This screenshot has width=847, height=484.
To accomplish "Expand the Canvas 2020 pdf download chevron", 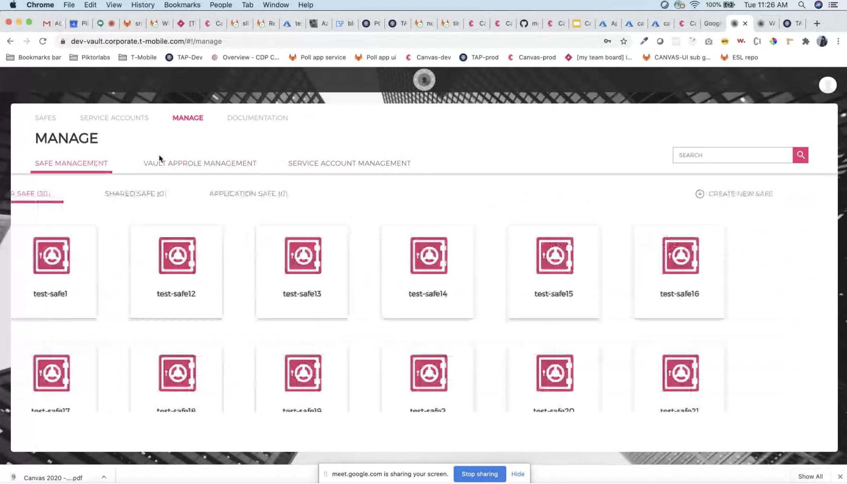I will tap(104, 477).
